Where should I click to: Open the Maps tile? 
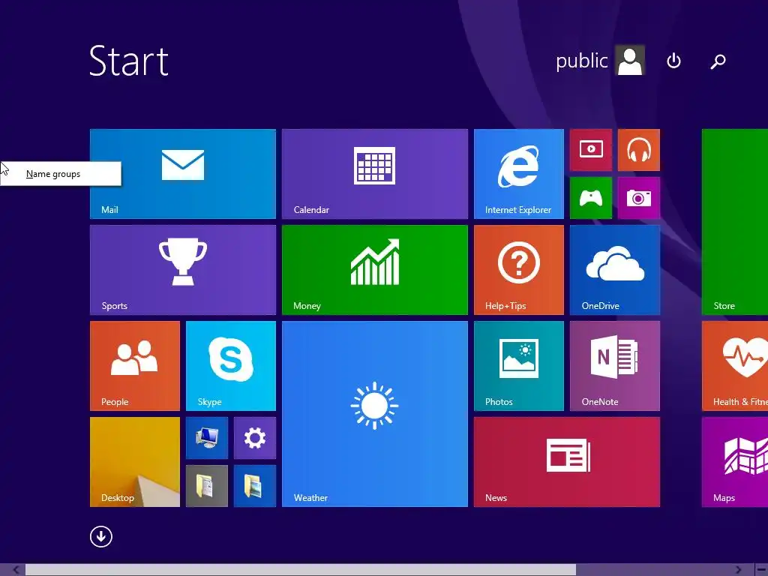coord(735,462)
